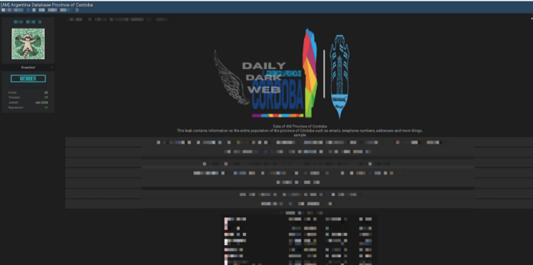
Task: Click the 'Posts' count of 23
Action: pyautogui.click(x=46, y=92)
